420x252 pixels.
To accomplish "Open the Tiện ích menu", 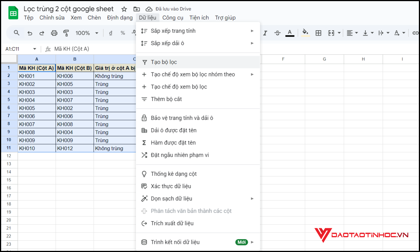I will tap(199, 17).
